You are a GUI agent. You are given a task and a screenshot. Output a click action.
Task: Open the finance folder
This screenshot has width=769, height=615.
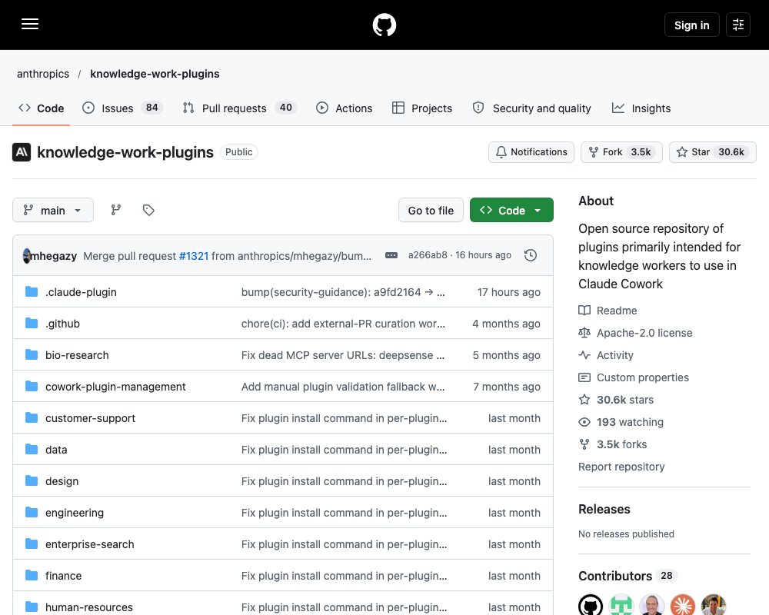click(x=63, y=576)
